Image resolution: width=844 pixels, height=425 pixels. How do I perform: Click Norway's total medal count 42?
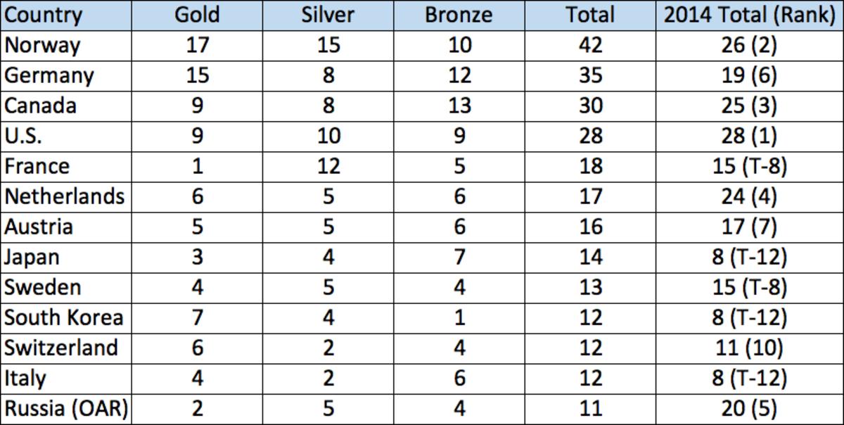point(591,45)
